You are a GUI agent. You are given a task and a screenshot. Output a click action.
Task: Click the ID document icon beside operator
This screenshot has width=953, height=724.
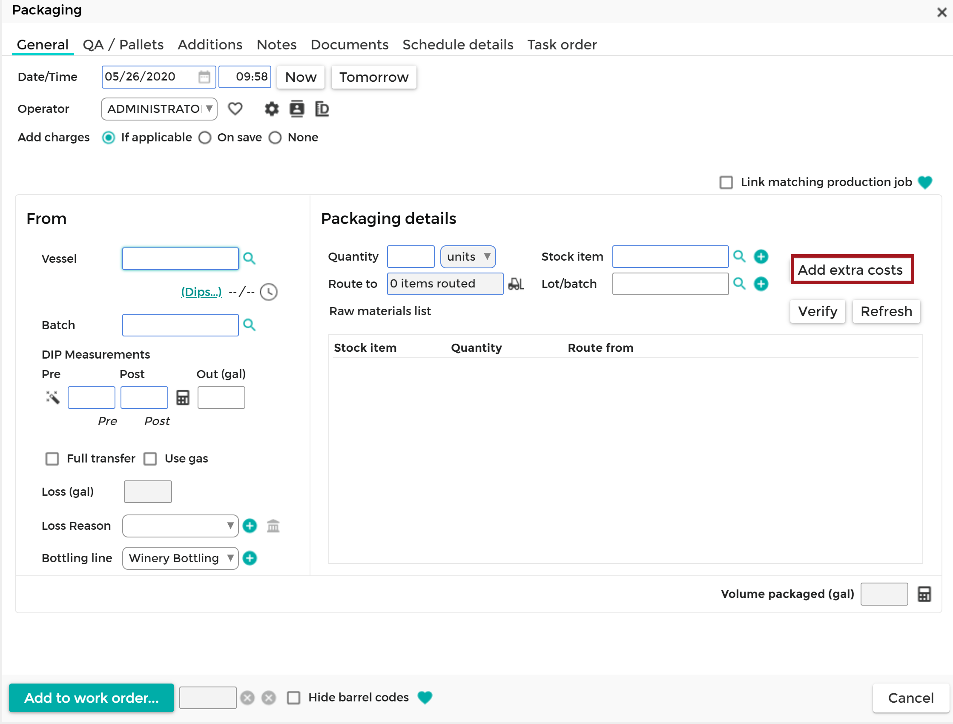(322, 109)
